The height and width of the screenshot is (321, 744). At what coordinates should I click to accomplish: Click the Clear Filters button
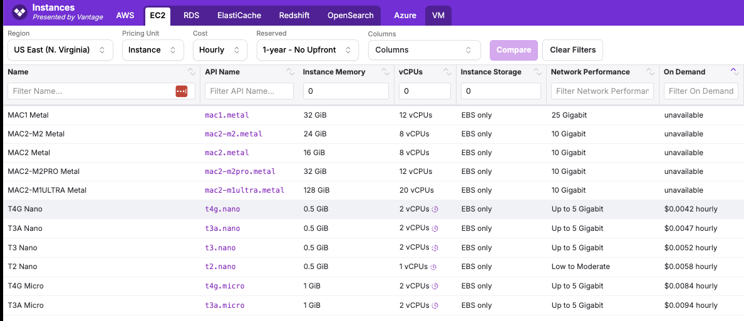pyautogui.click(x=572, y=50)
